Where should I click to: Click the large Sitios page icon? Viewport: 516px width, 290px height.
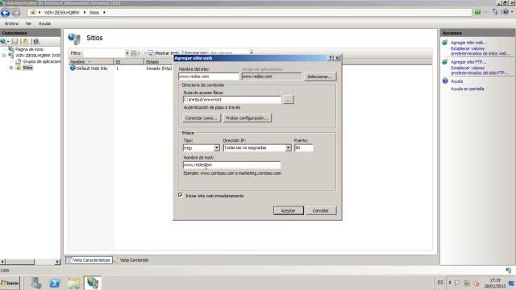(x=74, y=39)
